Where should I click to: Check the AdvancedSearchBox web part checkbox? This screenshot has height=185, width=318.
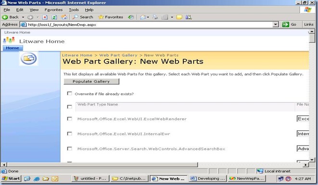[x=70, y=149]
